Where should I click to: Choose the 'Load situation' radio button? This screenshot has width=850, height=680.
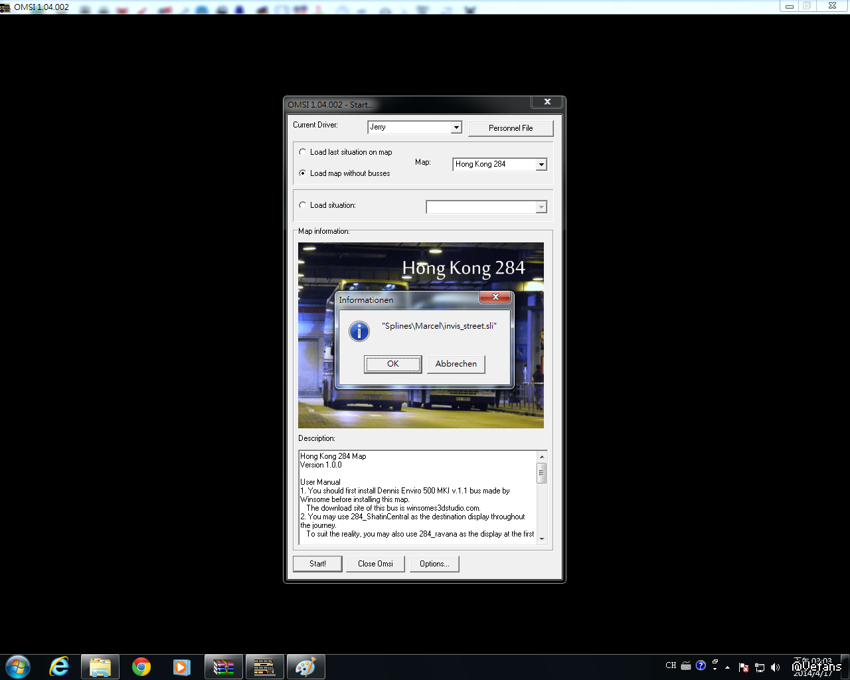[x=303, y=205]
